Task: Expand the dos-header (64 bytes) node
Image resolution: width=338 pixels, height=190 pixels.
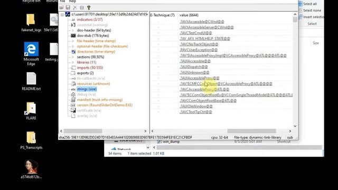Action: point(73,31)
